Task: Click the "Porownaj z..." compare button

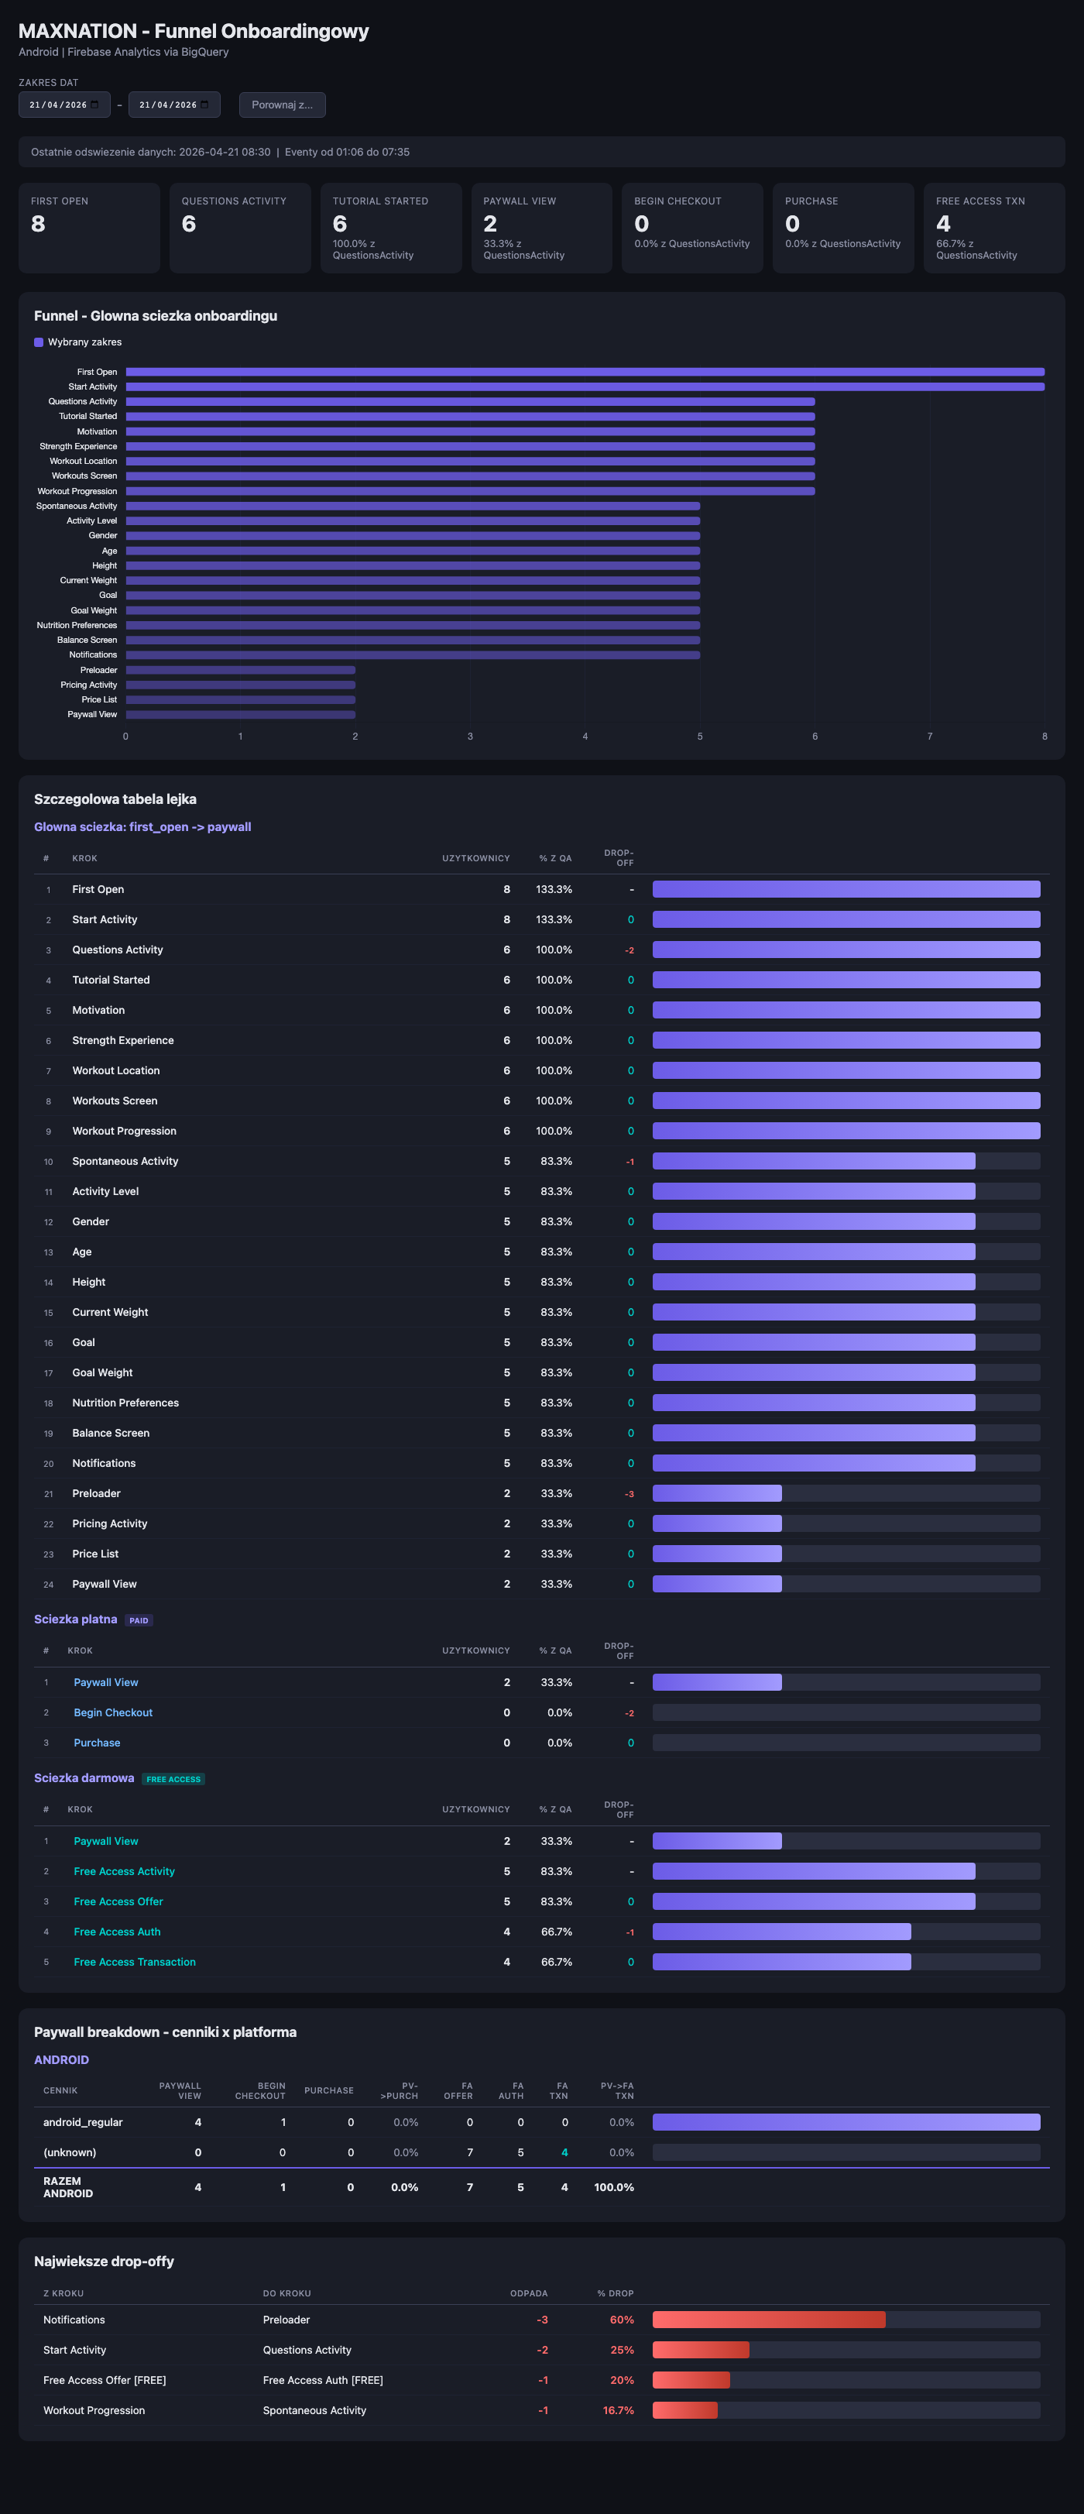Action: (x=282, y=105)
